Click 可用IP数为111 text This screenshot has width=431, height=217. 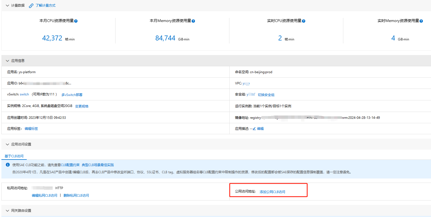pyautogui.click(x=44, y=94)
